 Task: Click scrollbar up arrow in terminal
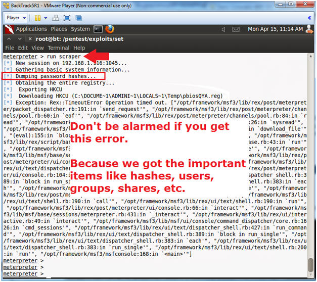(x=311, y=57)
